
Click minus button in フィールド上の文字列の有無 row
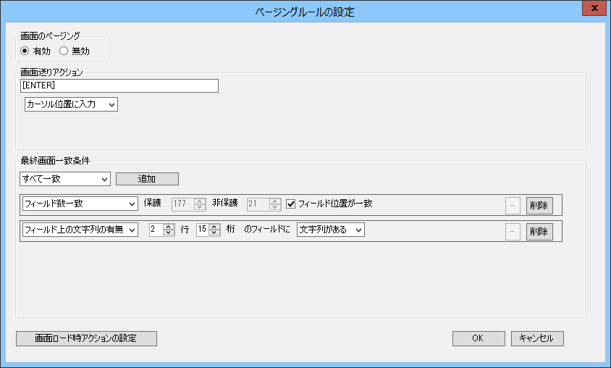(x=513, y=232)
